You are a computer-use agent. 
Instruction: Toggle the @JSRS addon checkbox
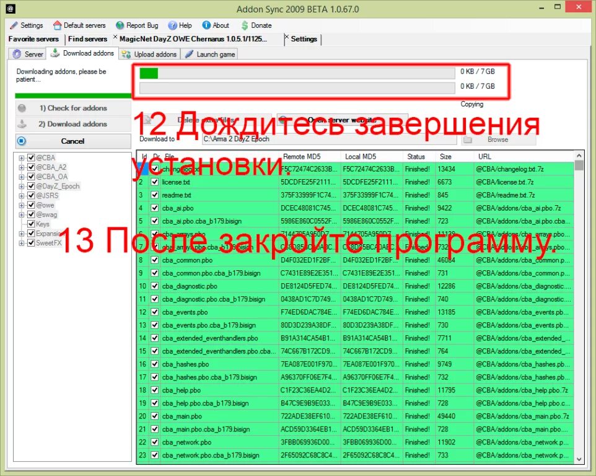31,196
